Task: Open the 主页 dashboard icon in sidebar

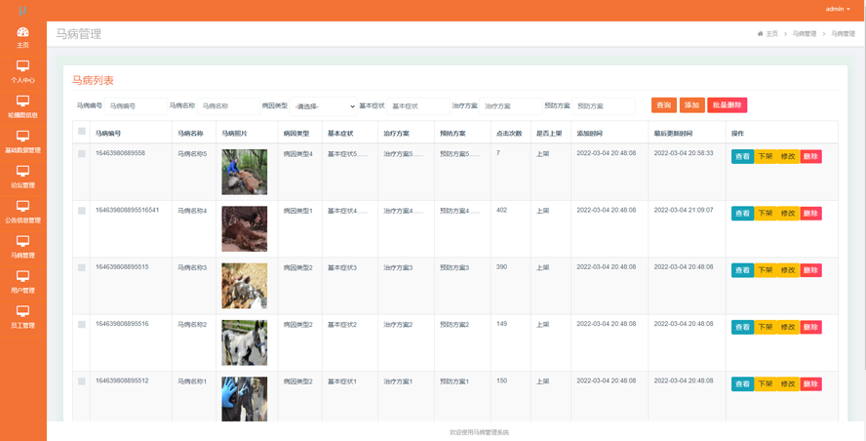Action: point(22,37)
